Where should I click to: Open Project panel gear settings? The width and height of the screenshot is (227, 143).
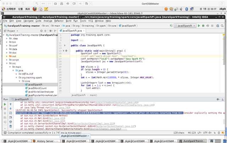51,31
